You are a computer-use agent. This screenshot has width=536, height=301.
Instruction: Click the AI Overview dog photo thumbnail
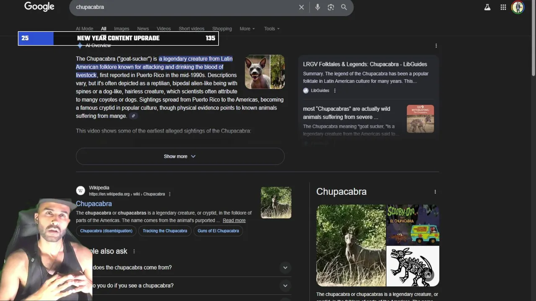point(258,72)
